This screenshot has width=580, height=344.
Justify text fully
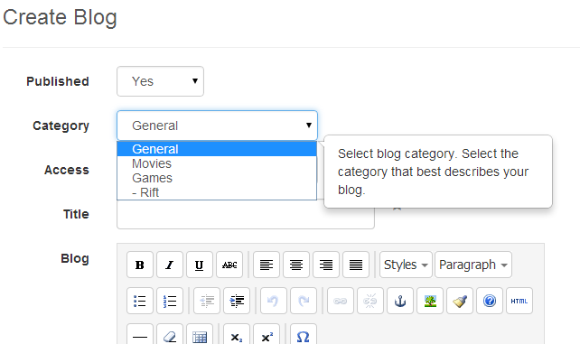(x=356, y=265)
